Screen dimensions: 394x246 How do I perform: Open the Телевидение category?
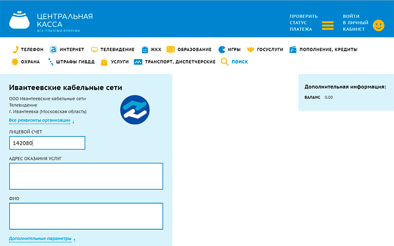pyautogui.click(x=117, y=50)
